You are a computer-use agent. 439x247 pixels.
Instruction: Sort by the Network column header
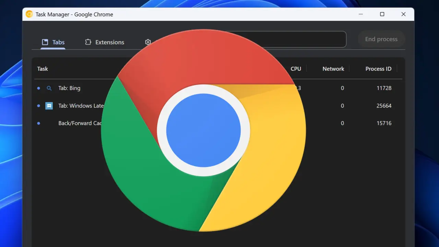333,69
